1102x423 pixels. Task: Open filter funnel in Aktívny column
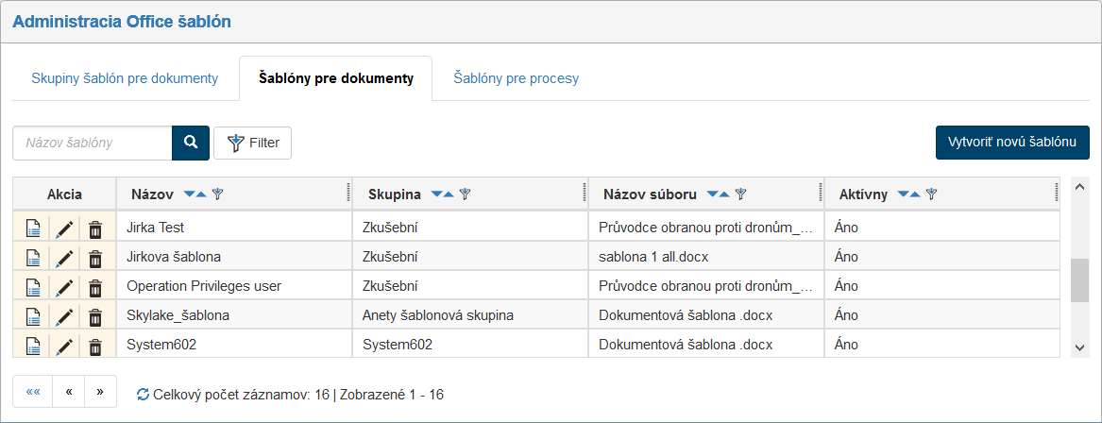(931, 195)
